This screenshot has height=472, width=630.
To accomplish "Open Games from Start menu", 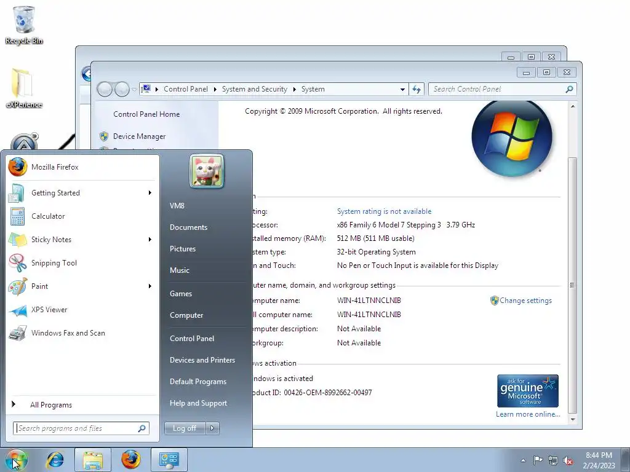I will pyautogui.click(x=181, y=293).
